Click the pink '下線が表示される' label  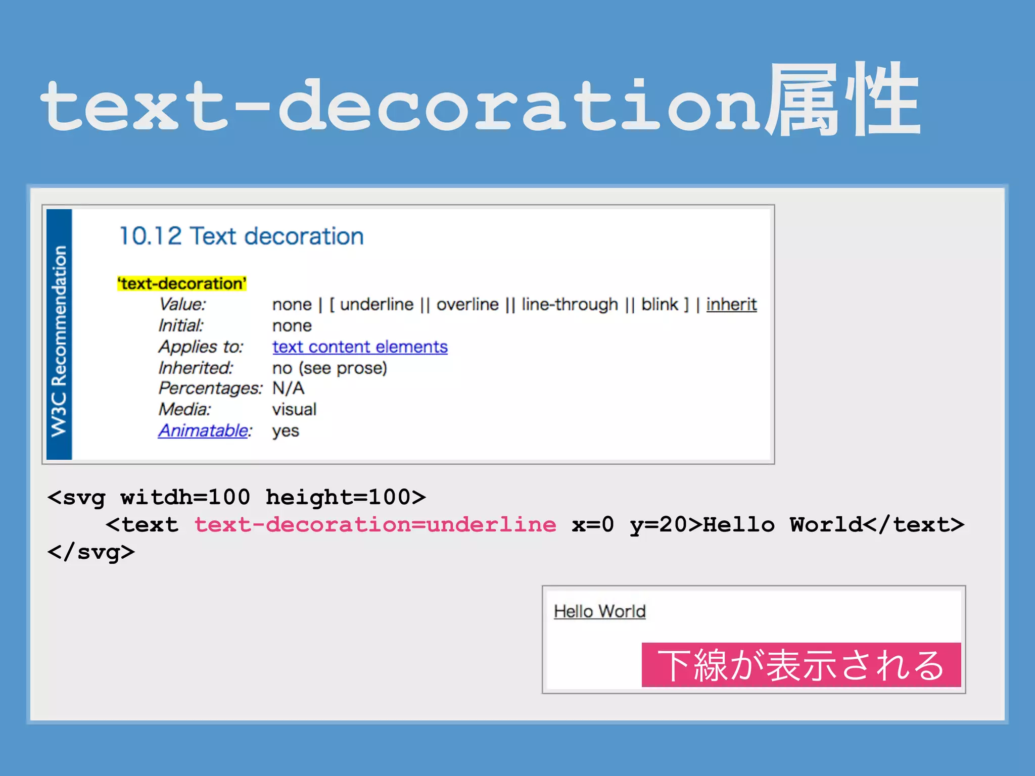tap(801, 665)
